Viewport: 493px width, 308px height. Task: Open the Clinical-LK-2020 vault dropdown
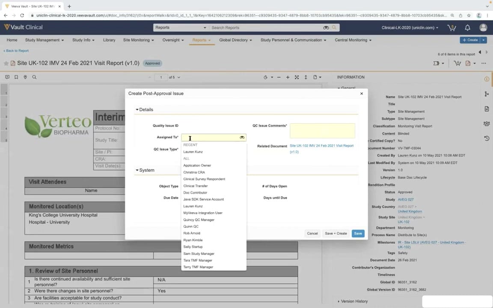[x=410, y=28]
